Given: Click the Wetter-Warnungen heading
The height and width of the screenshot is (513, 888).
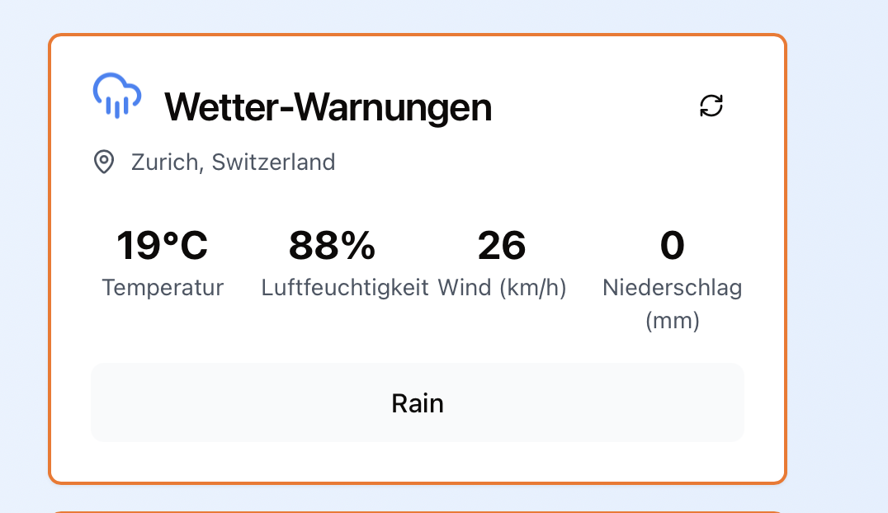Looking at the screenshot, I should (x=328, y=107).
